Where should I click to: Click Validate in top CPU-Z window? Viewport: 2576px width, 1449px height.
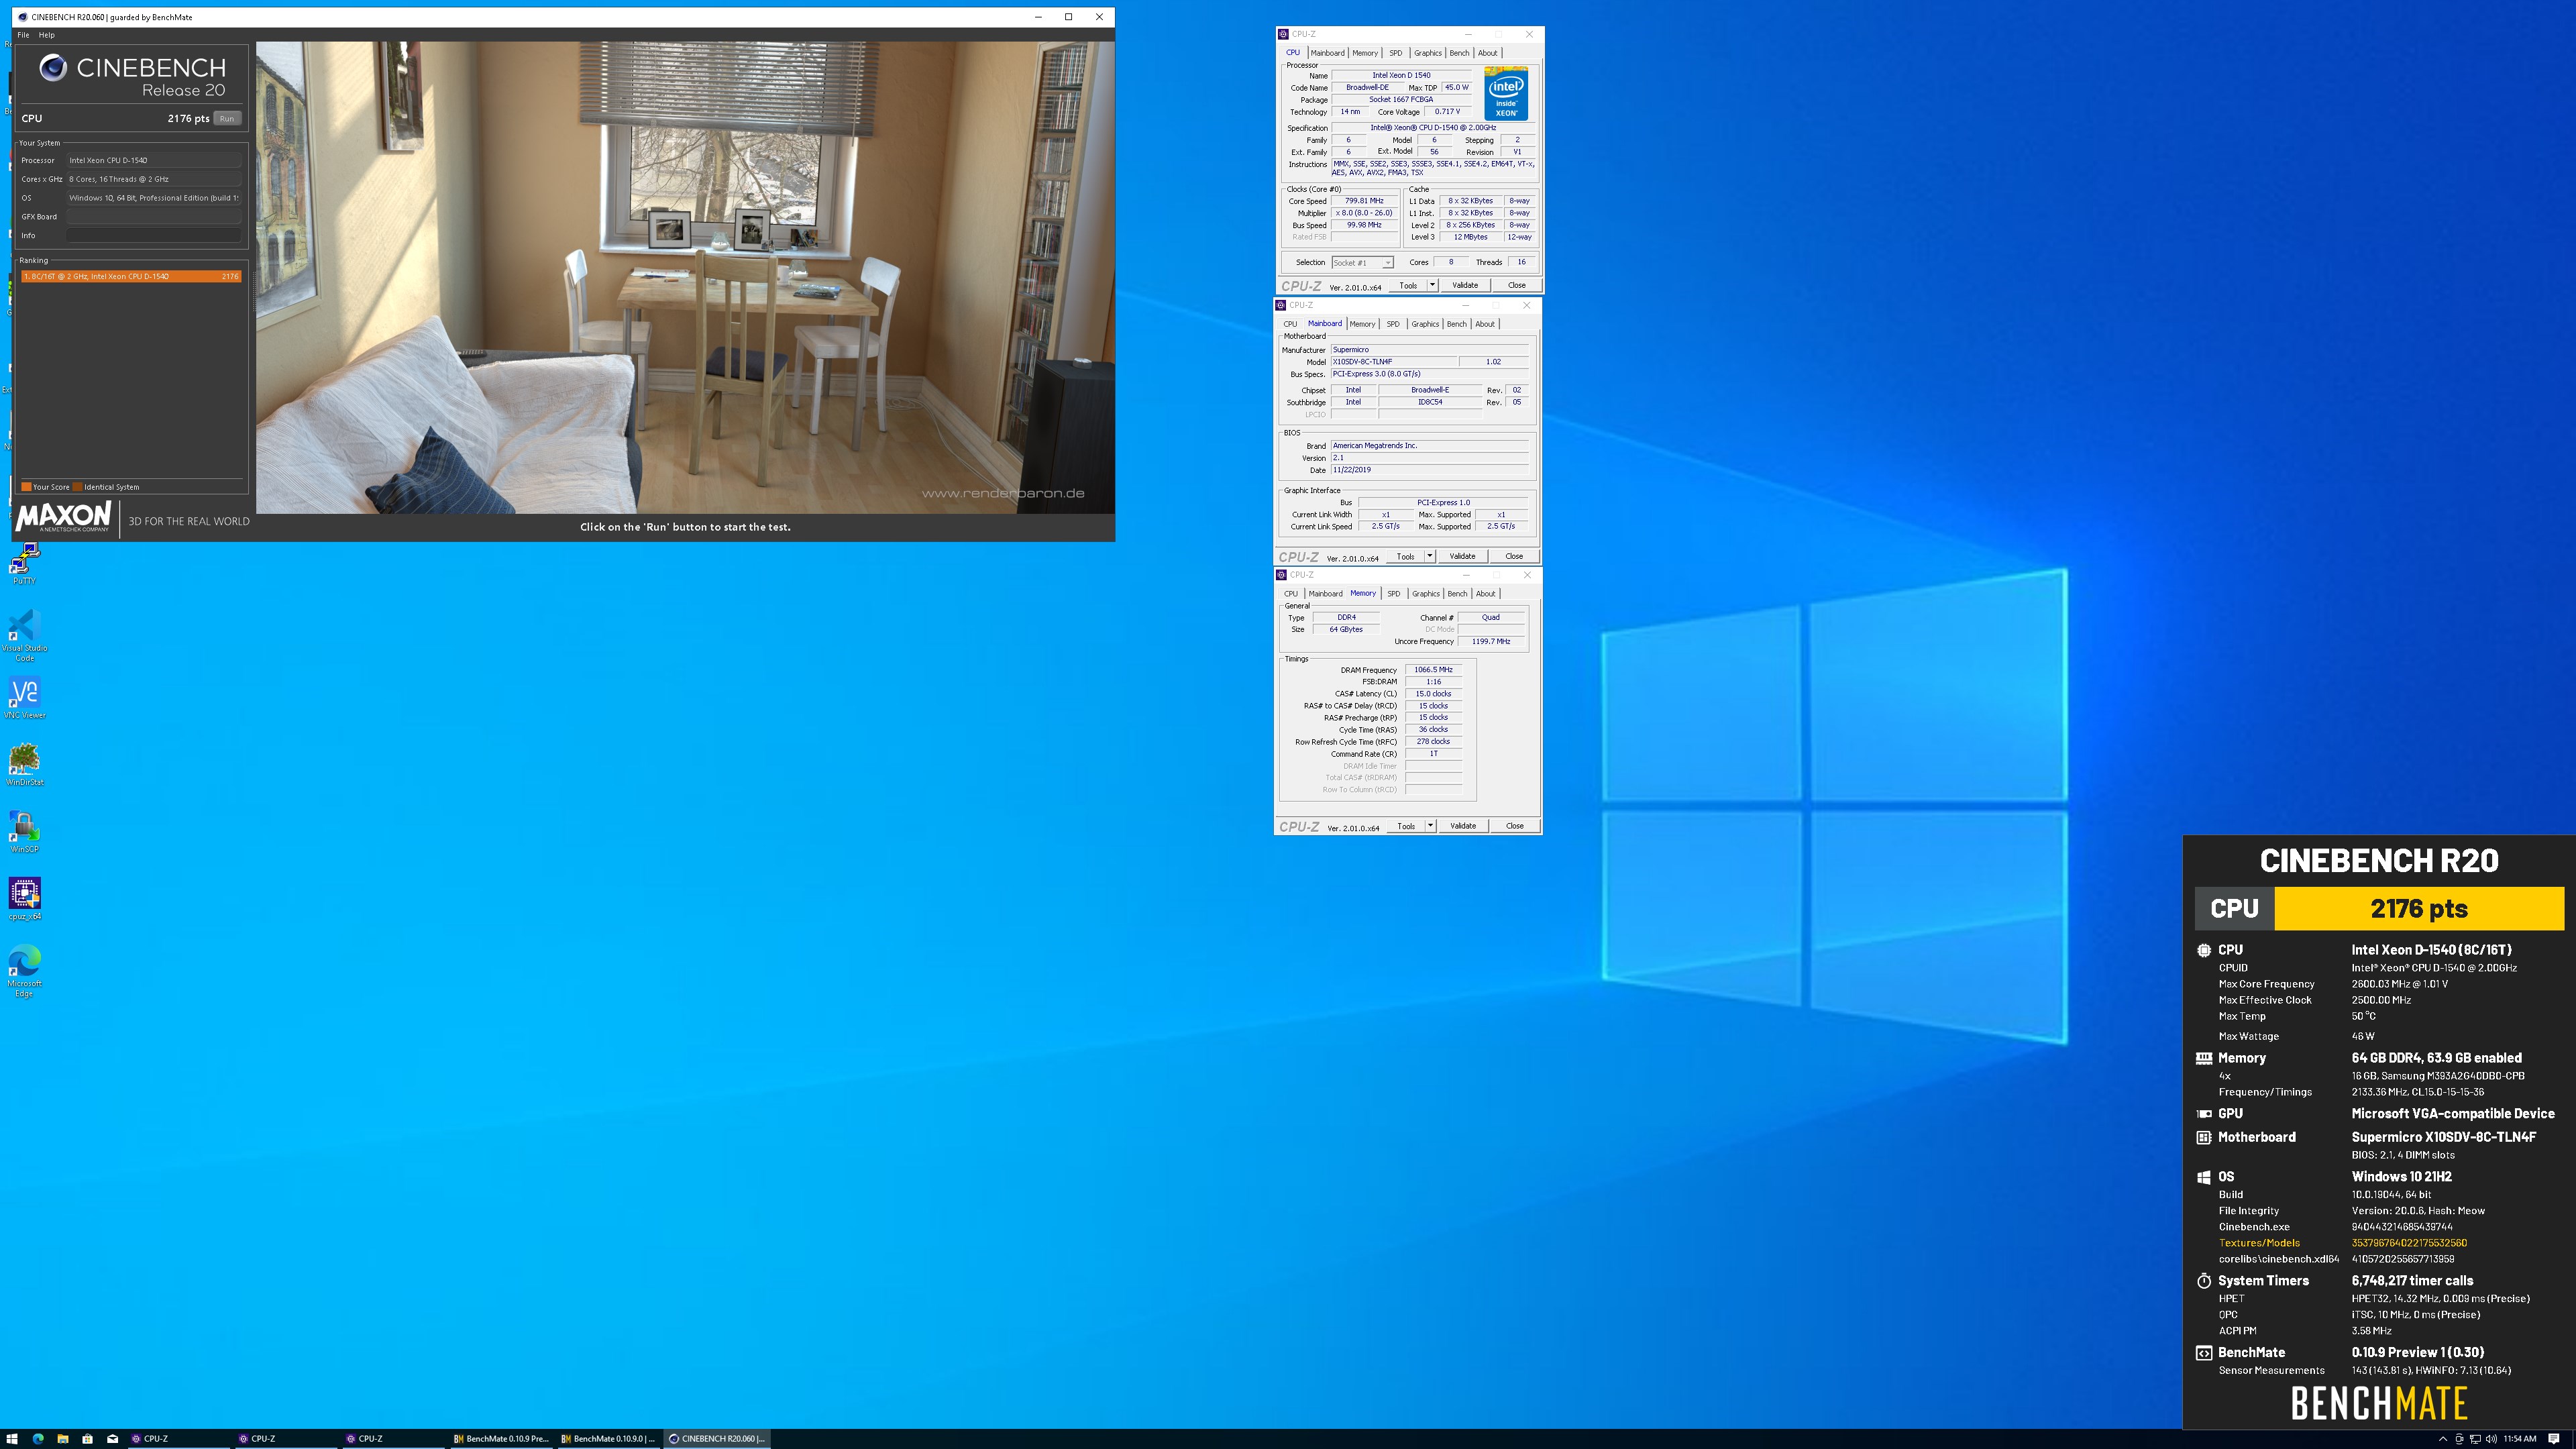1465,286
